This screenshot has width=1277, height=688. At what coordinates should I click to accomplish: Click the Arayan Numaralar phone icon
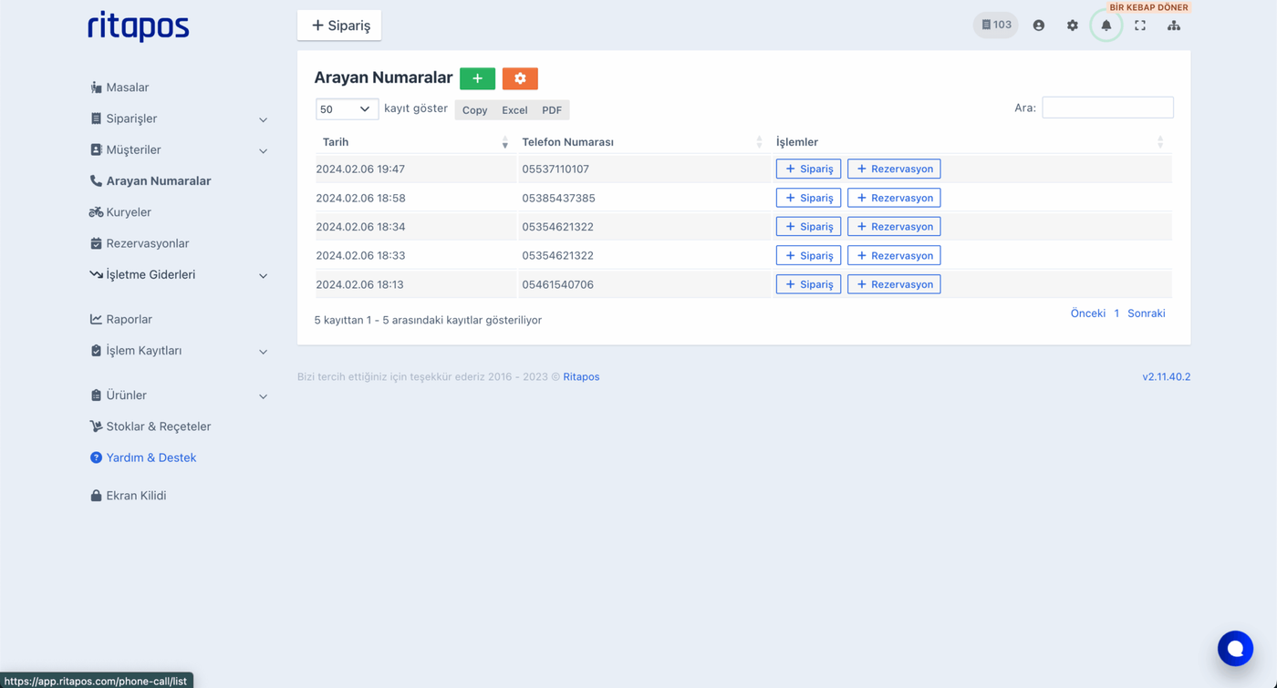[96, 181]
